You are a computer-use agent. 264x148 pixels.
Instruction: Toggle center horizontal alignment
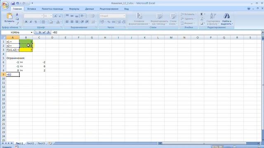(72, 22)
